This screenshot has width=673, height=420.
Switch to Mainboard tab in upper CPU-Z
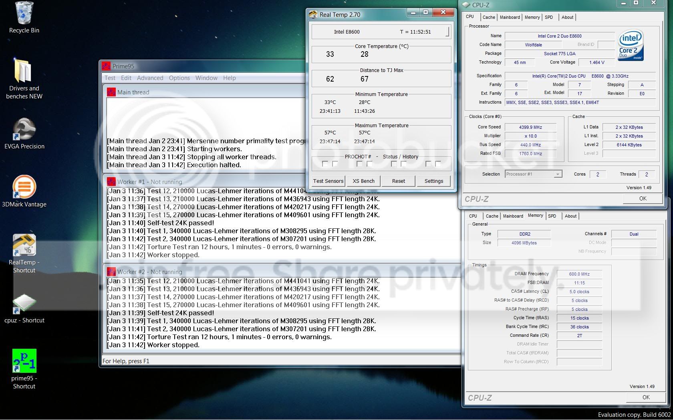510,17
